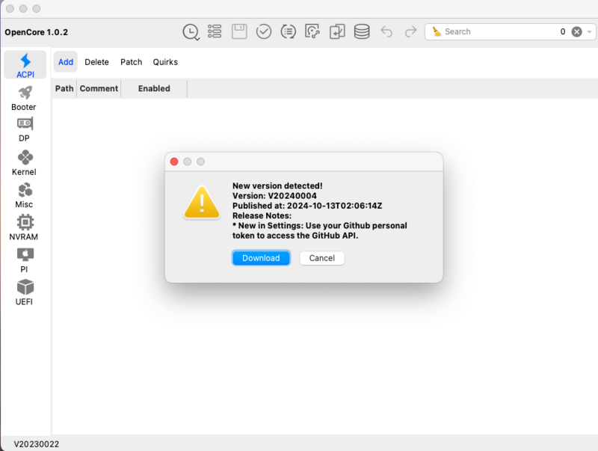Open the PI platform info section
598x451 pixels.
click(x=24, y=260)
